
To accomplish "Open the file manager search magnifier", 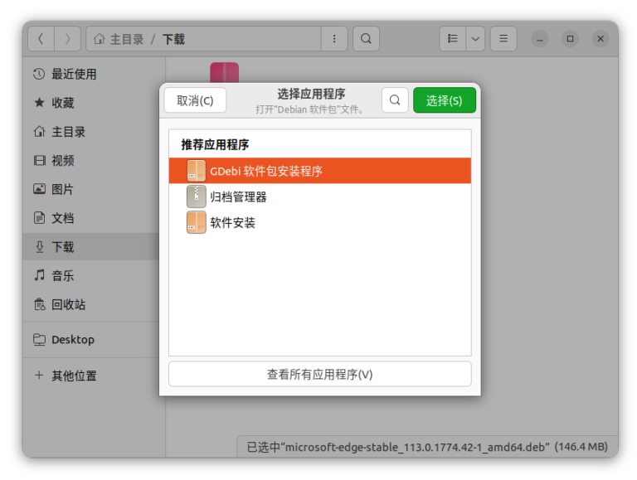I will point(366,39).
